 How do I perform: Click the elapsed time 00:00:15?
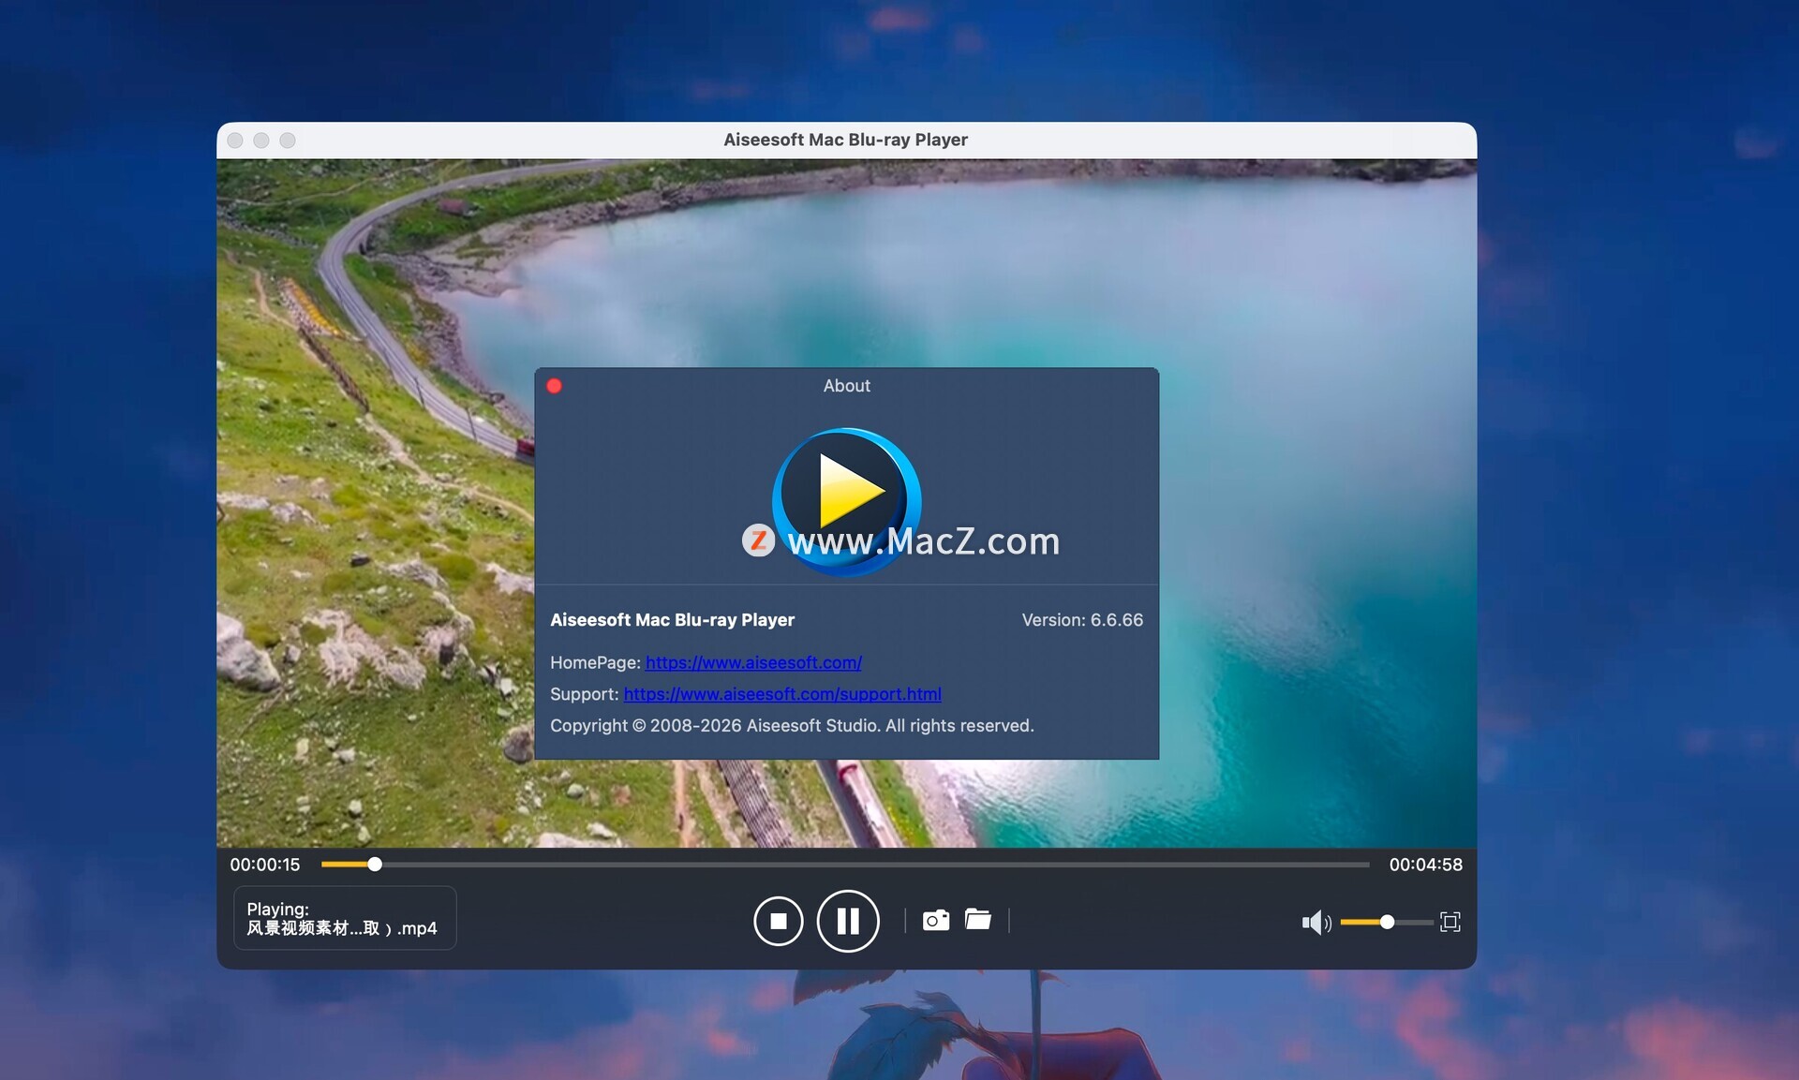pyautogui.click(x=265, y=865)
